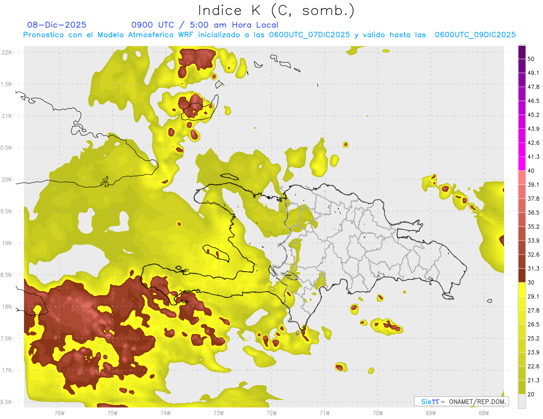
Task: Click the colorbar value "47.8"
Action: point(533,87)
